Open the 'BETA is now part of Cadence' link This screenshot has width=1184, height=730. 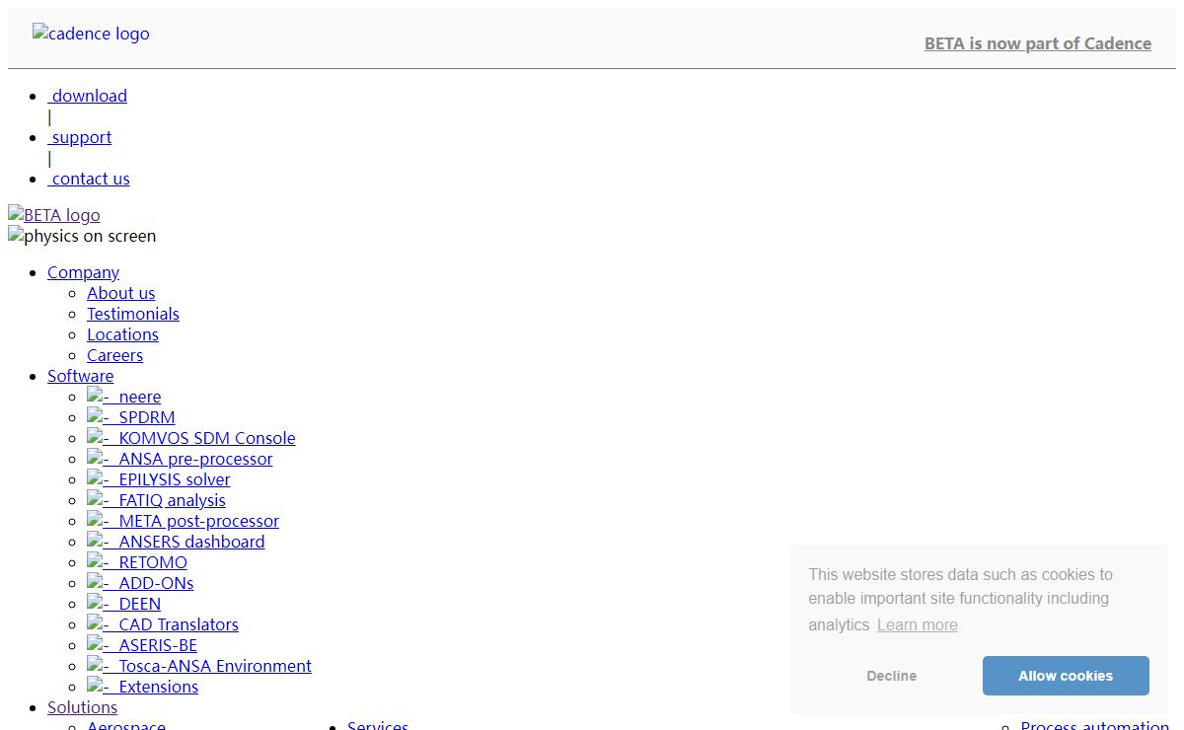[1038, 43]
